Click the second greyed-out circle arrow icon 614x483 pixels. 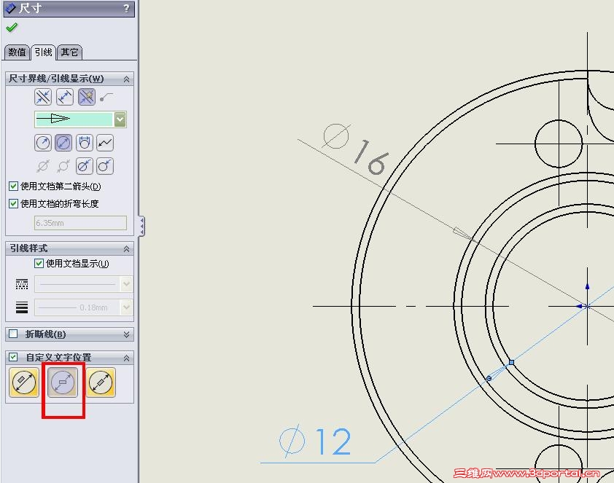click(x=63, y=166)
